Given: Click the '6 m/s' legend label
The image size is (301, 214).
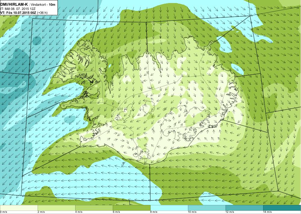Looking at the screenshot, I should coord(116,212).
